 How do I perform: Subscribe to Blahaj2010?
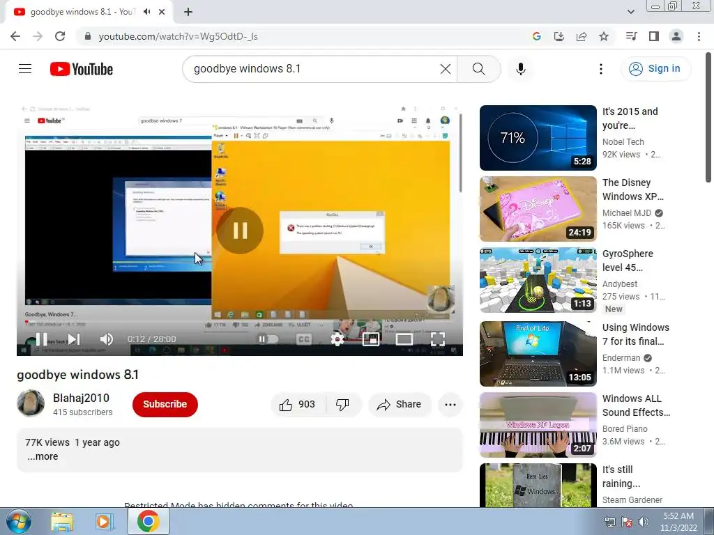tap(165, 404)
